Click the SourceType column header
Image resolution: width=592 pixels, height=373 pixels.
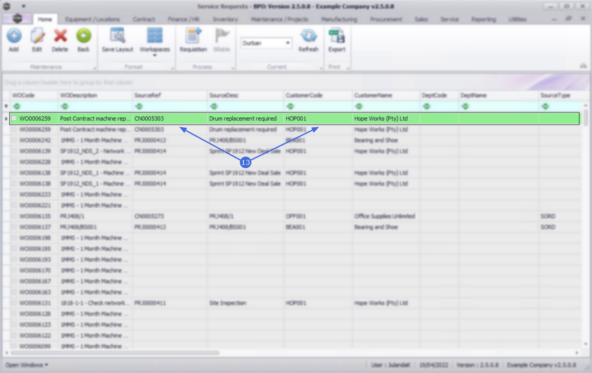coord(561,95)
